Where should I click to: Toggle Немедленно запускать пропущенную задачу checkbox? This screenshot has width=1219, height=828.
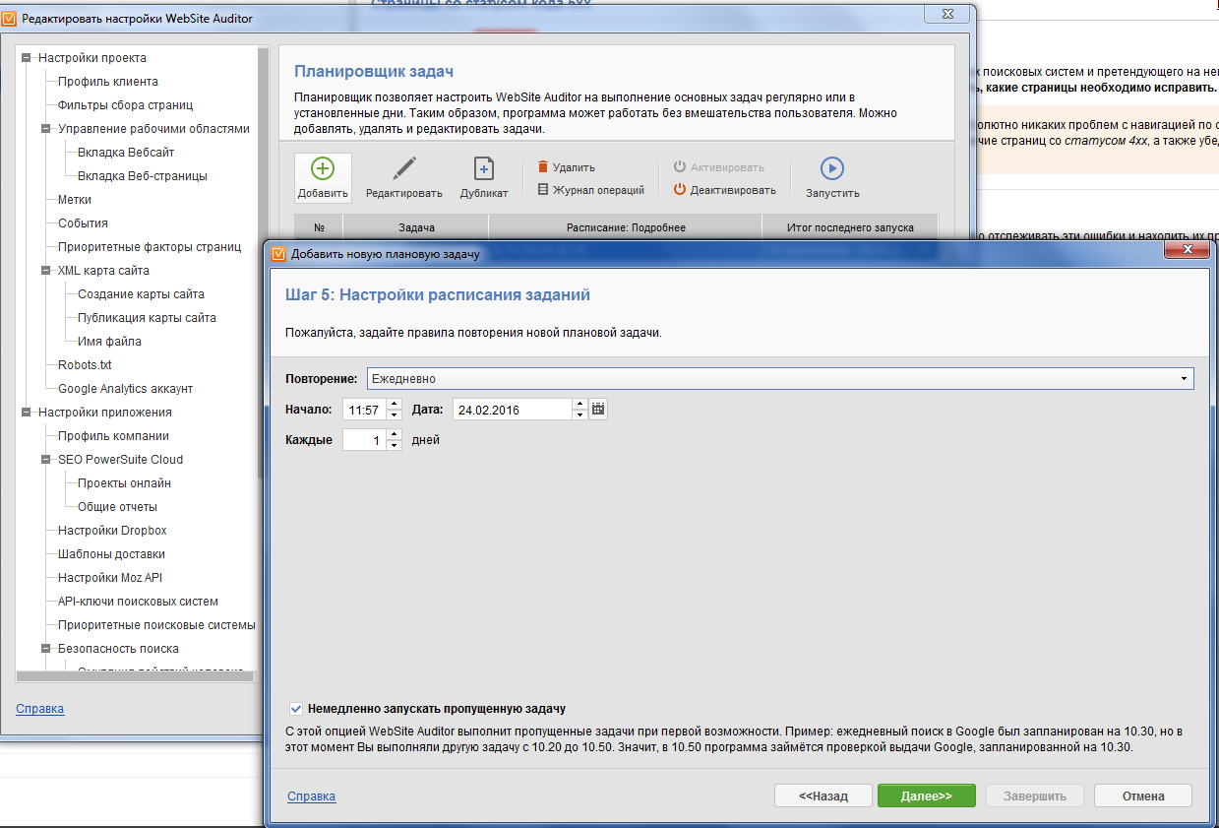295,709
